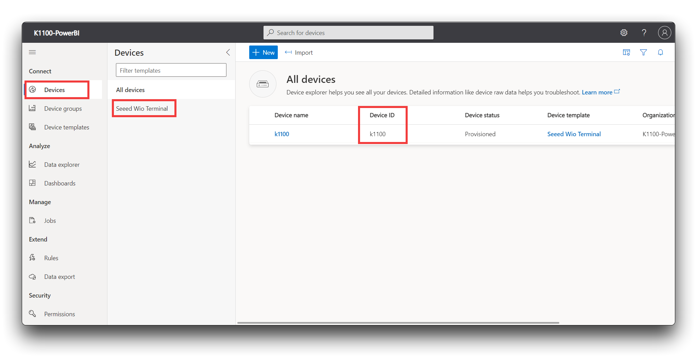Open column options table icon
Screen dimensions: 697x358
(626, 52)
